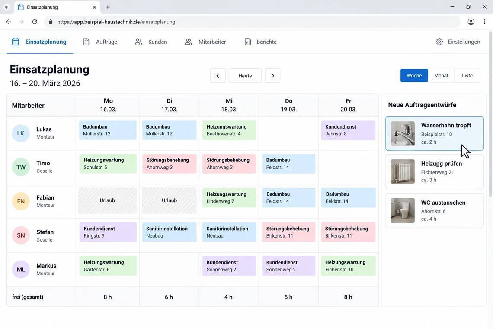Click the gear icon for Einstellungen
Image resolution: width=493 pixels, height=329 pixels.
(439, 42)
